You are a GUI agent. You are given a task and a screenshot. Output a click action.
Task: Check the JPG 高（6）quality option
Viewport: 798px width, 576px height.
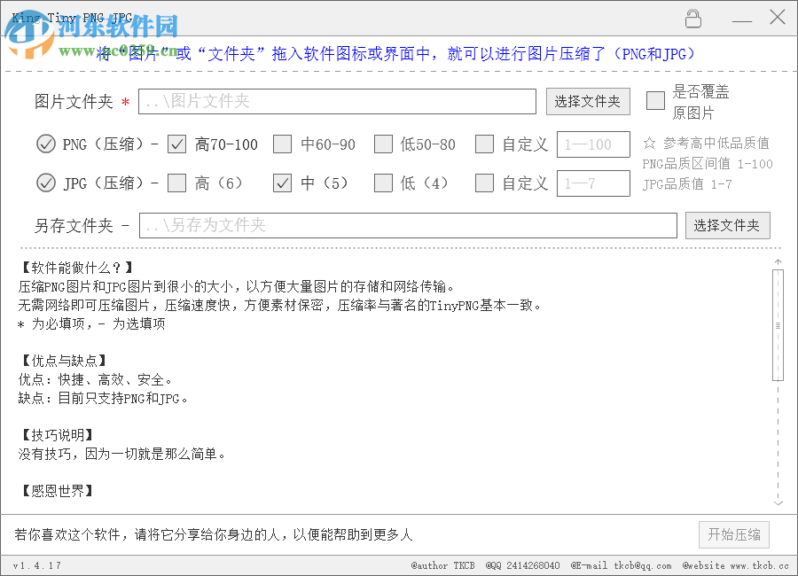(x=176, y=183)
